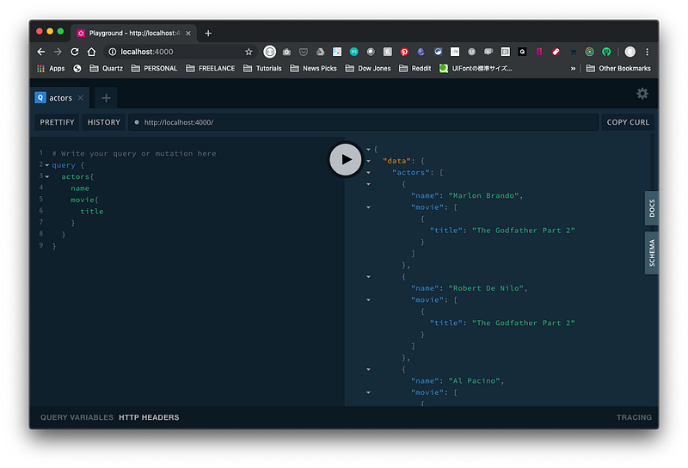
Task: Click the speech bubble extension icon
Action: [488, 52]
